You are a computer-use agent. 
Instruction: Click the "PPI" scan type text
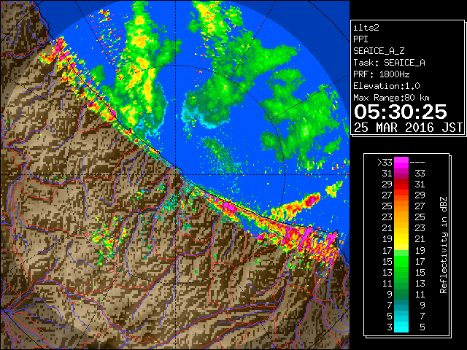pos(360,39)
